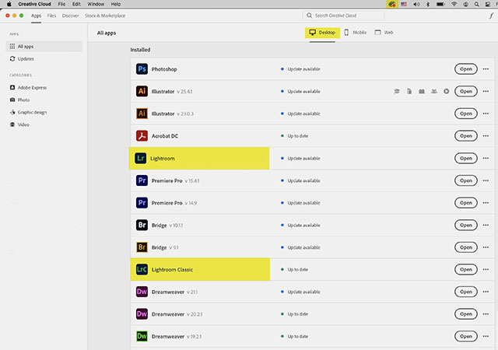Open the Apple menu

click(9, 4)
